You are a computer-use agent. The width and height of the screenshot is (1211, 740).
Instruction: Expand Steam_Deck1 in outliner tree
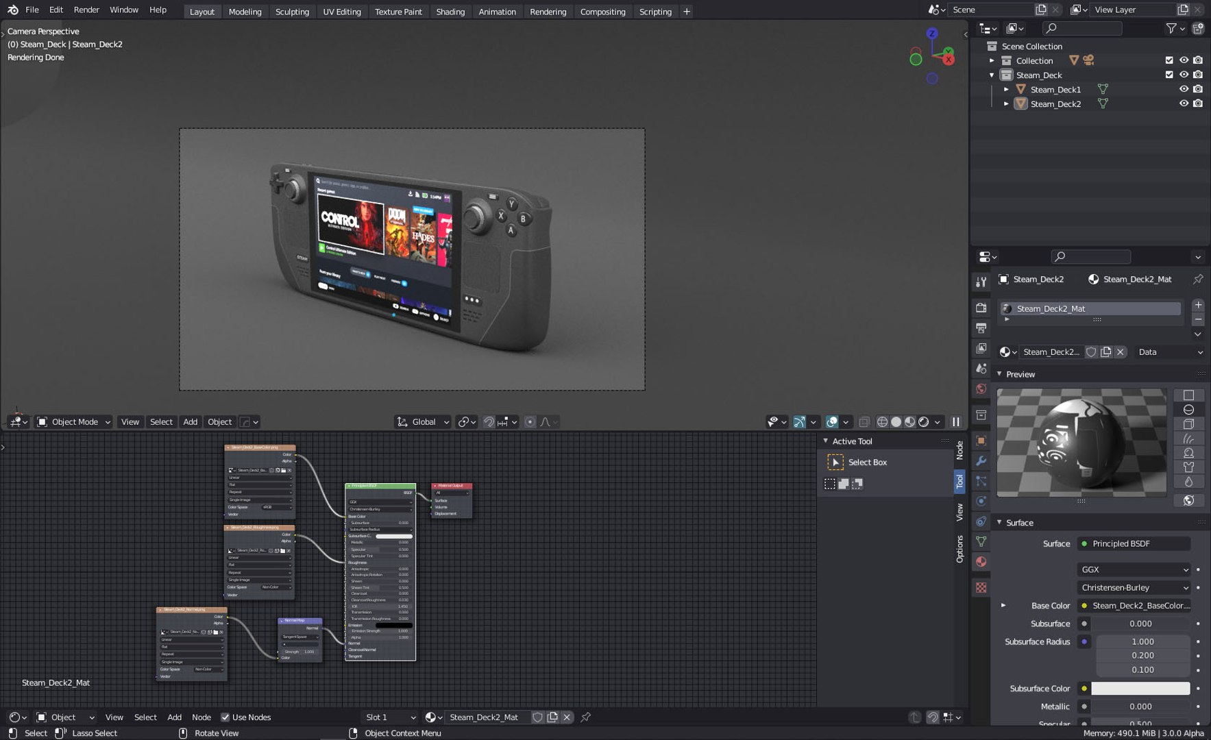point(1006,89)
